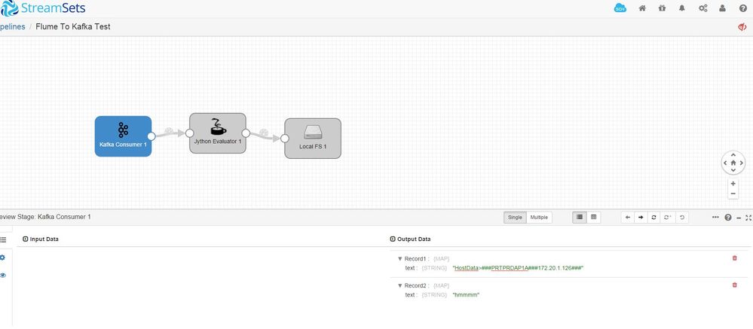753x329 pixels.
Task: Zoom in the canvas with plus button
Action: 733,184
